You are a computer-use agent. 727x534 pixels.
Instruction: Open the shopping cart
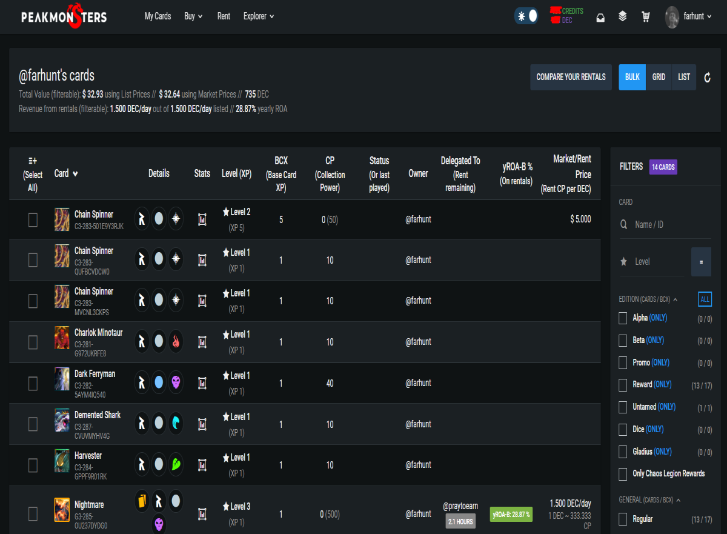[646, 17]
